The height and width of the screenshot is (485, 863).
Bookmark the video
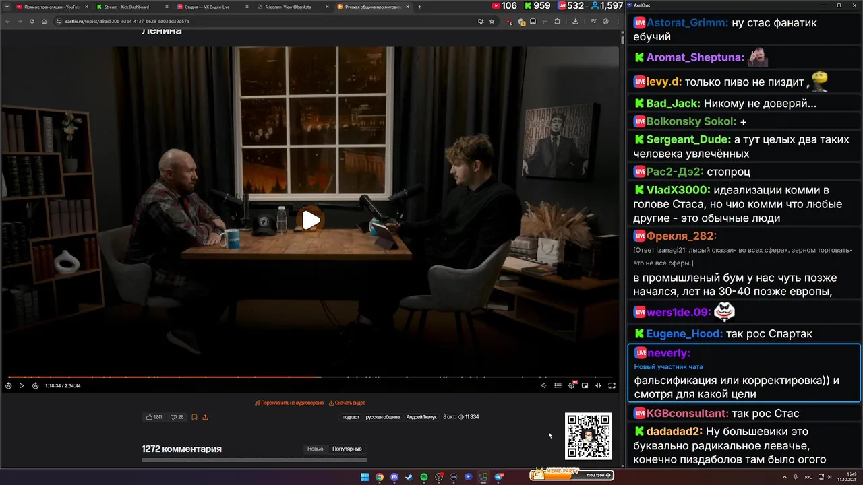pyautogui.click(x=194, y=417)
